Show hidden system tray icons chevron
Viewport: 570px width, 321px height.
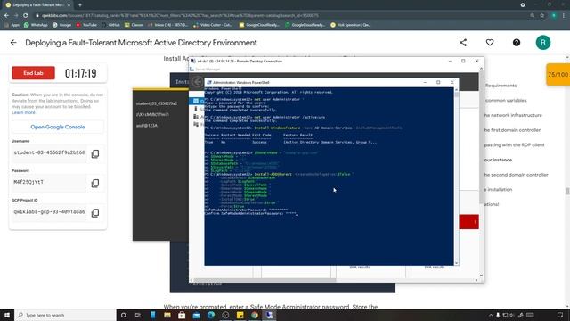click(x=491, y=315)
